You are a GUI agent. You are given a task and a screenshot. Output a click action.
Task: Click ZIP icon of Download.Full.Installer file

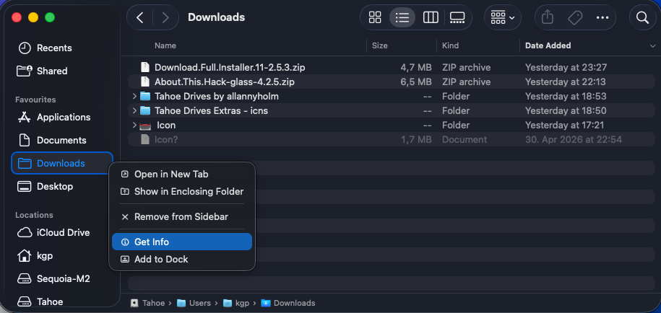(145, 67)
